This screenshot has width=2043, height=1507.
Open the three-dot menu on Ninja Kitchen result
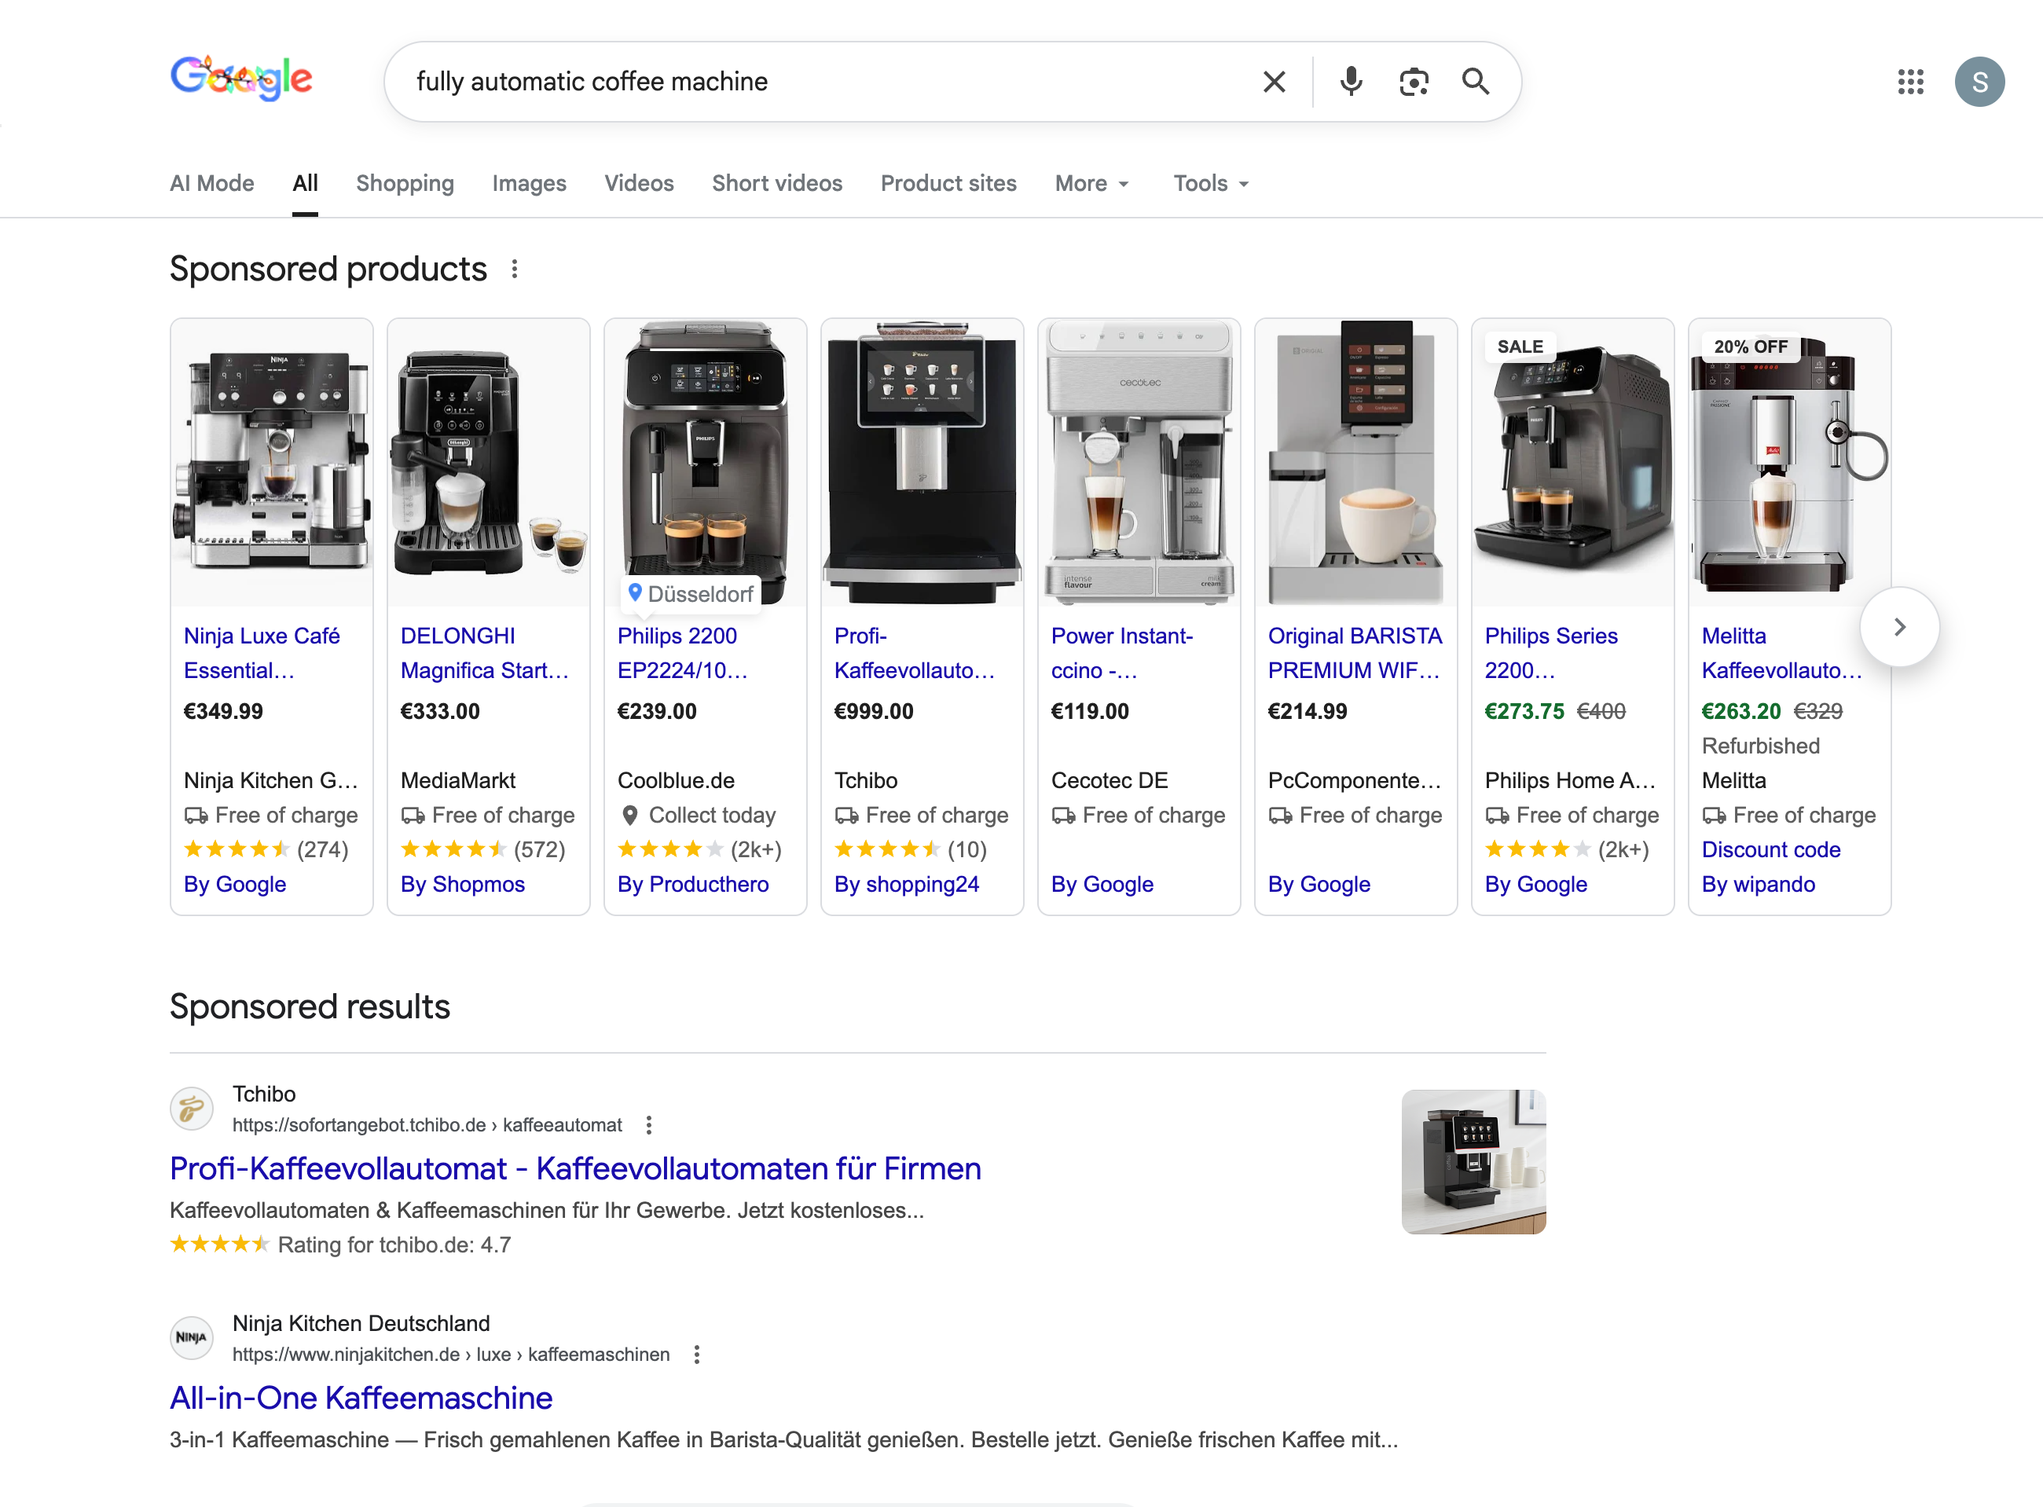coord(698,1355)
